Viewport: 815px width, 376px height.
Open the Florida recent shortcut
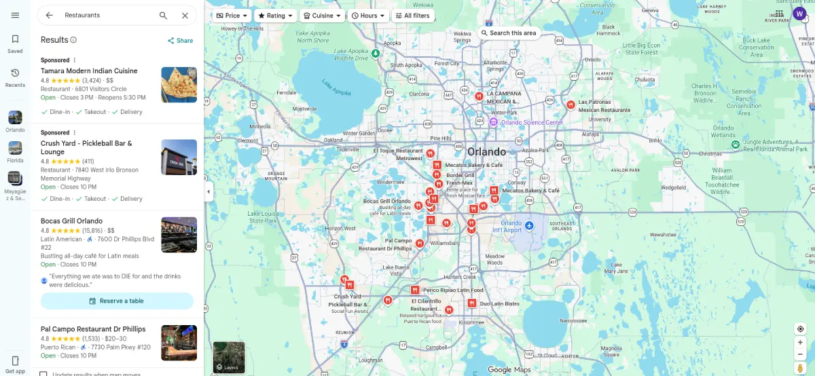click(x=15, y=152)
